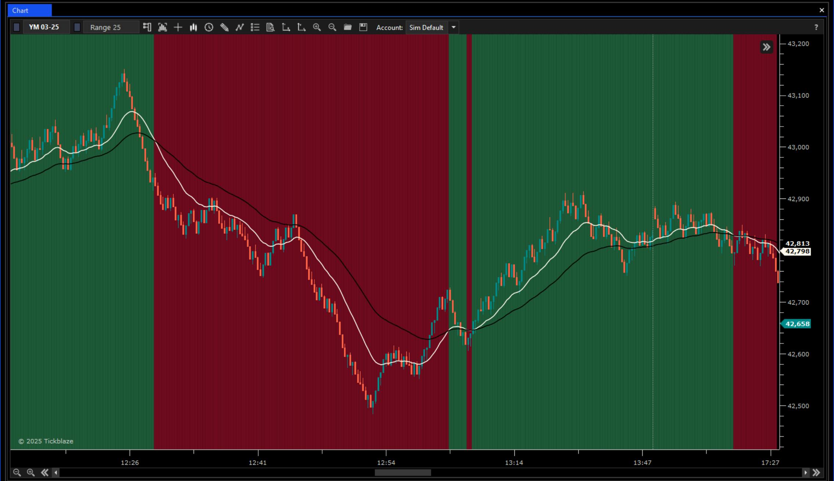Open the candlestick bar style icon

click(193, 27)
